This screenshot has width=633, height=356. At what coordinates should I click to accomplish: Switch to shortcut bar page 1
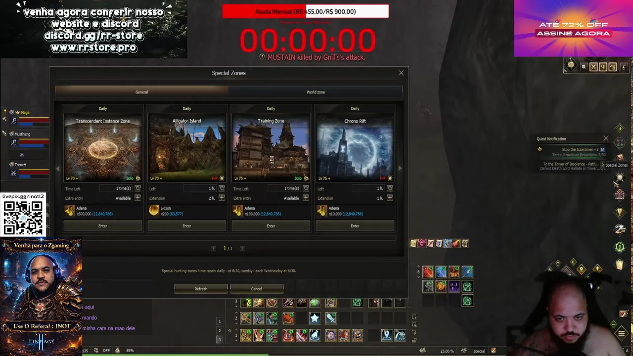point(220,321)
